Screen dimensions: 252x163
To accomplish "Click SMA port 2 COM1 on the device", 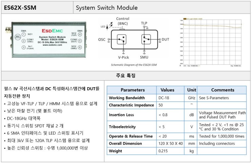I will 24,41.
